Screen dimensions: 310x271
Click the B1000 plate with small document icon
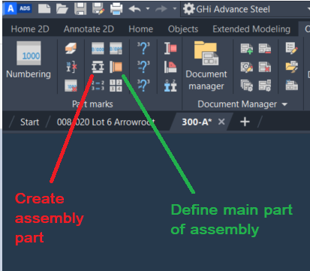pos(116,48)
